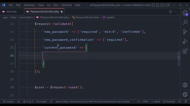Change LF end of line sequence

click(139, 102)
